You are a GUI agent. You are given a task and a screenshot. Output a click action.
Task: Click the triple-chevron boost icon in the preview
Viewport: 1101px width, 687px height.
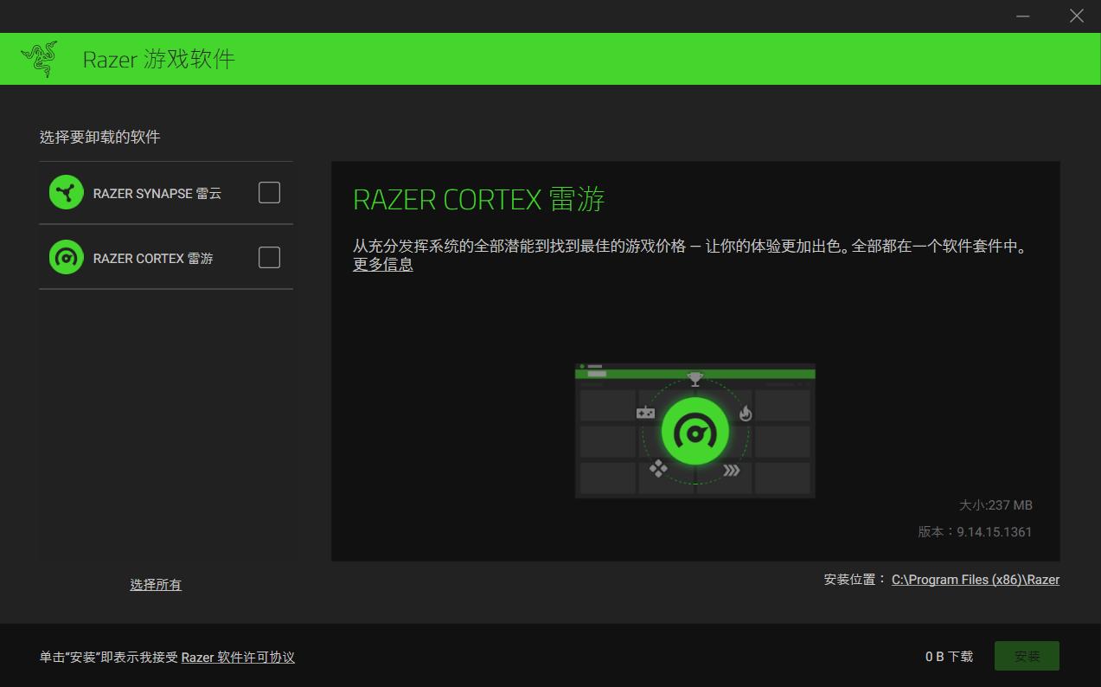tap(731, 471)
